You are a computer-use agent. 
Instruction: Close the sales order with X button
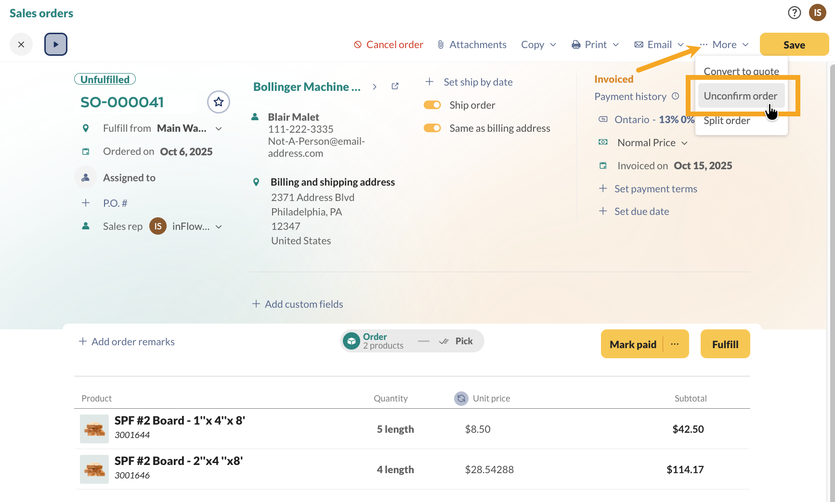[x=21, y=44]
